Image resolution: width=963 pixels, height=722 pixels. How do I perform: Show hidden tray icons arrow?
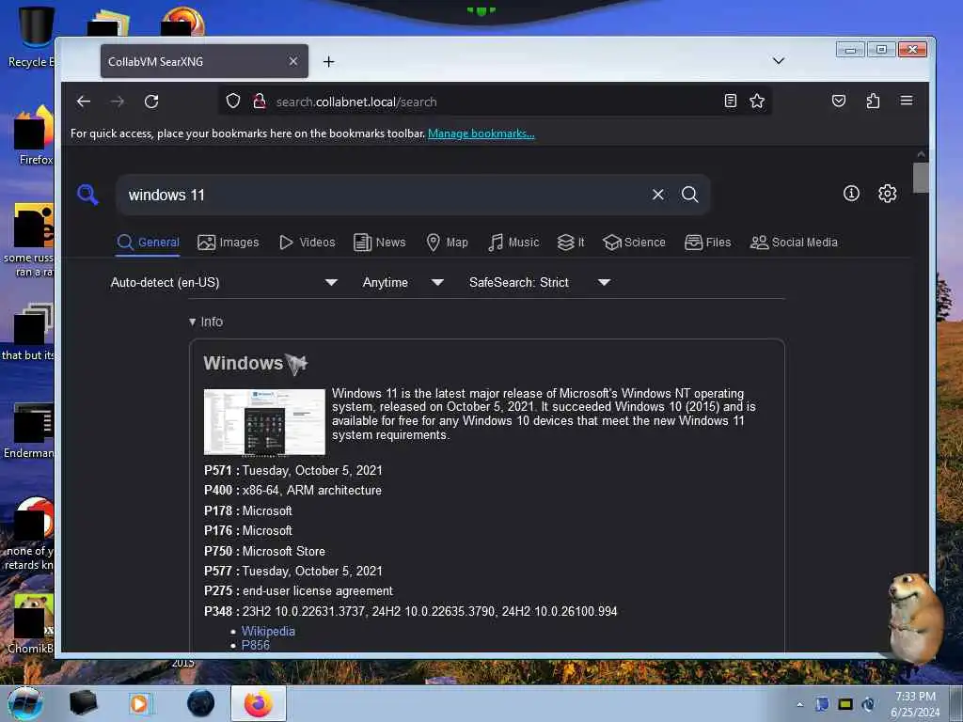(x=799, y=705)
